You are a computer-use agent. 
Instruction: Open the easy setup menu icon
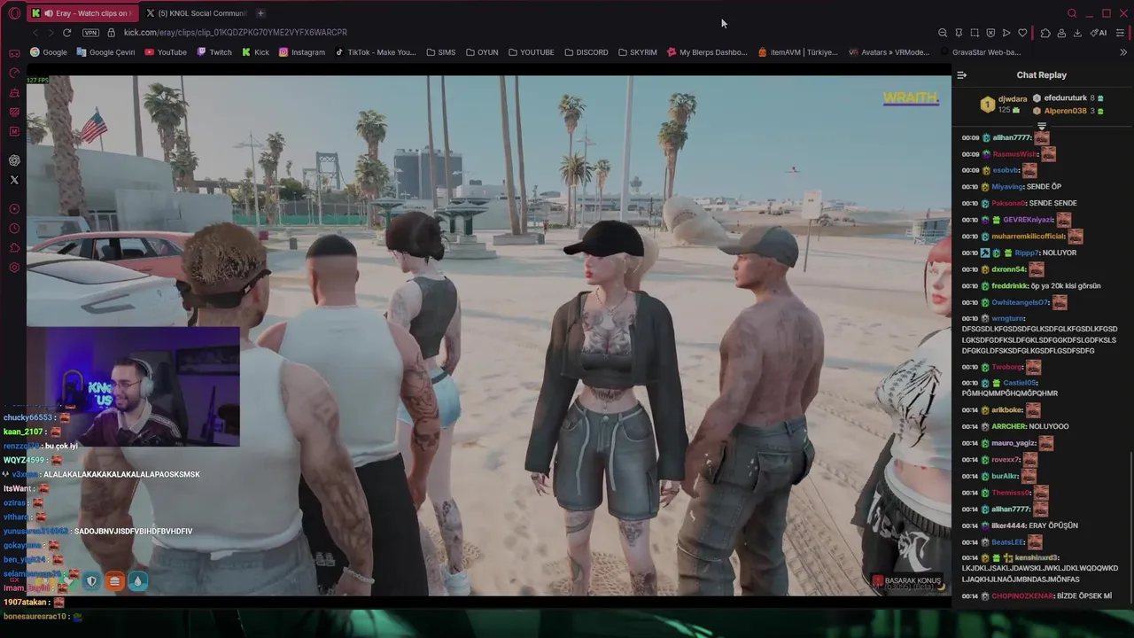click(x=1121, y=33)
